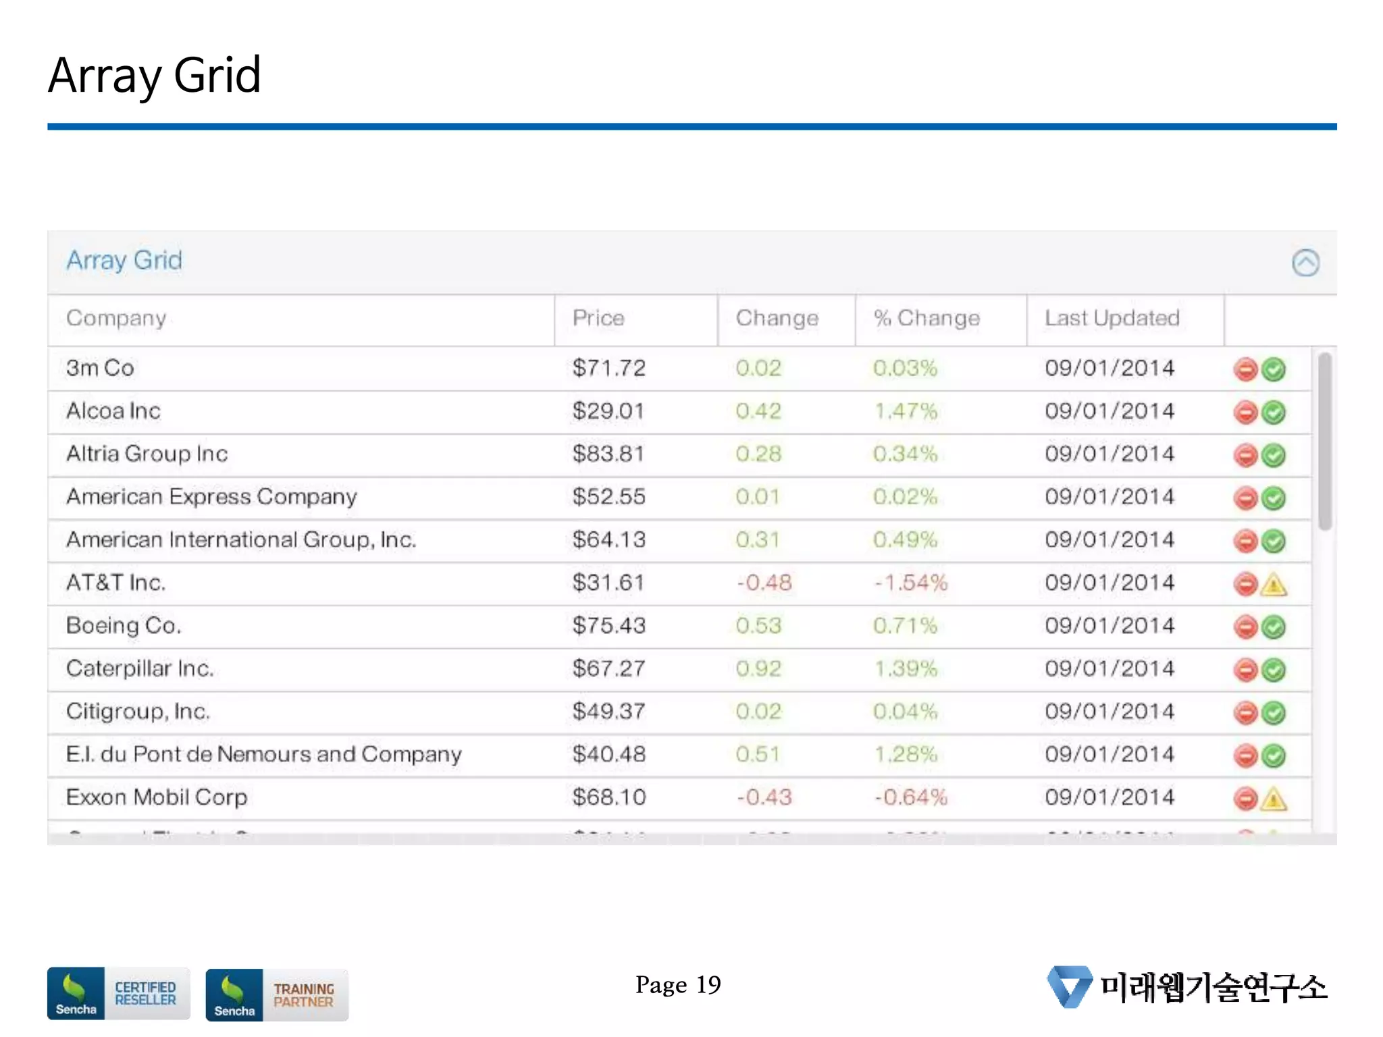Click red remove icon in Citigroup, Inc. row
Image resolution: width=1383 pixels, height=1037 pixels.
1245,713
